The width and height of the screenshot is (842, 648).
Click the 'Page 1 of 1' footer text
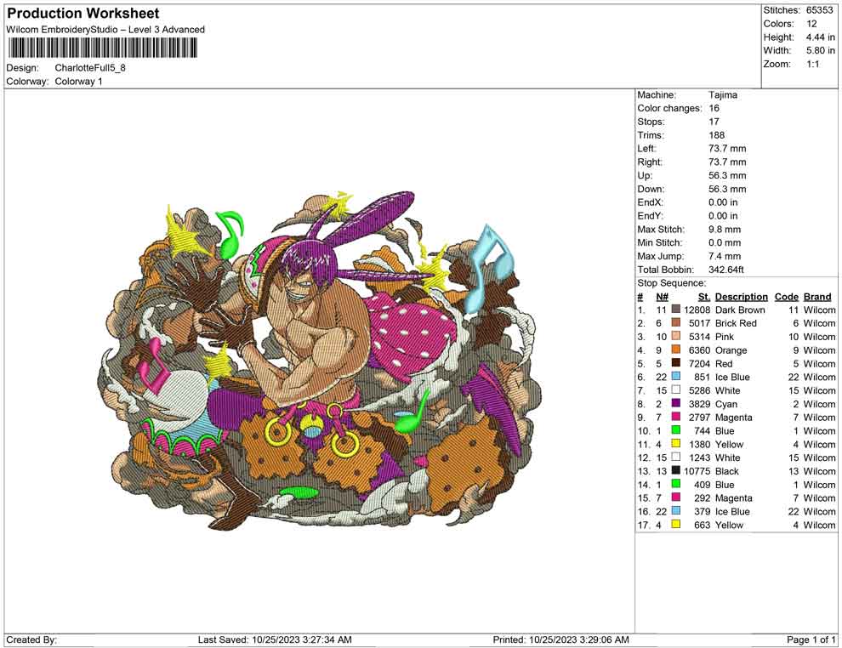(811, 640)
